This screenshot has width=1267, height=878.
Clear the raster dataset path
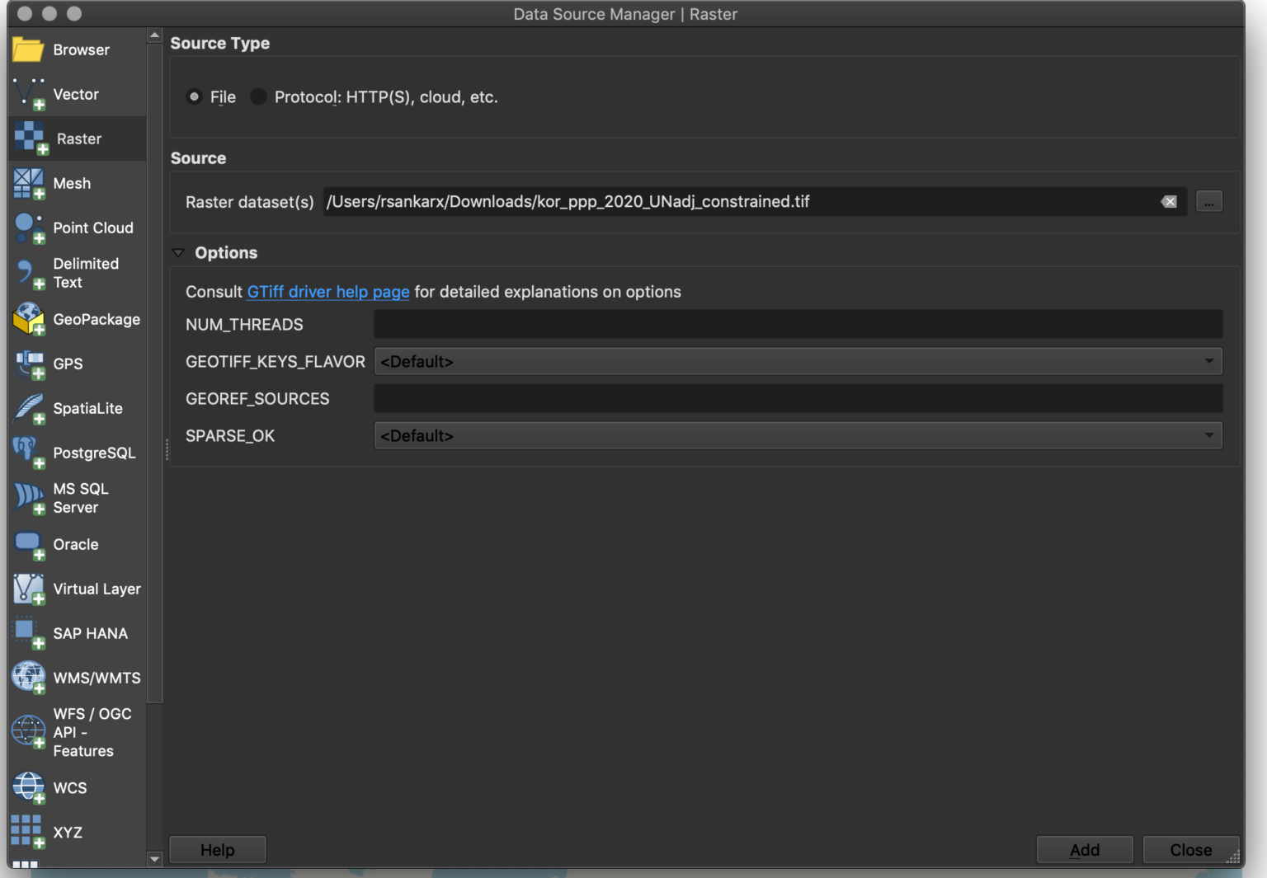[x=1168, y=202]
